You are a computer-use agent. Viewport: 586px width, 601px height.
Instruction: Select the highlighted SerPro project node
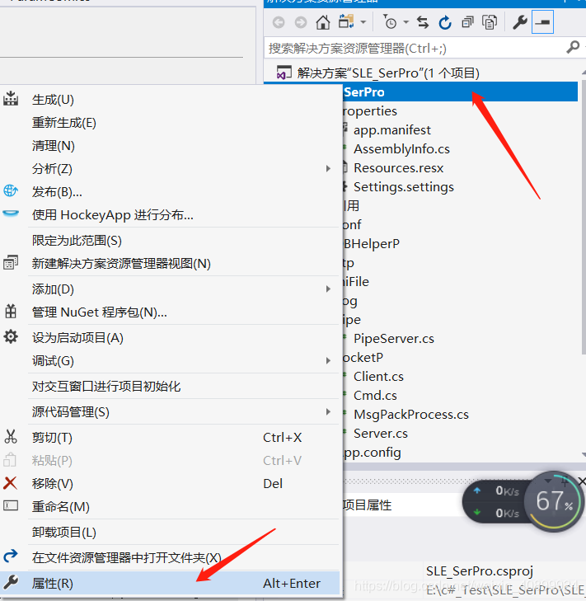pyautogui.click(x=460, y=92)
